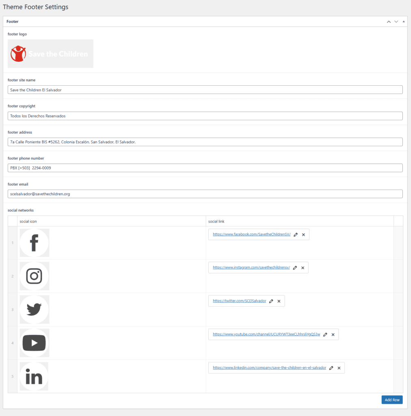Click the 'footer phone number' label
The width and height of the screenshot is (411, 416).
click(x=26, y=158)
